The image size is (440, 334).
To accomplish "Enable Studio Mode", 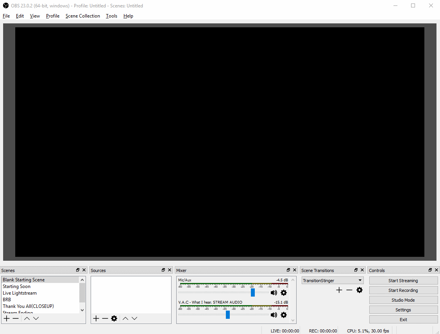I will coord(403,300).
